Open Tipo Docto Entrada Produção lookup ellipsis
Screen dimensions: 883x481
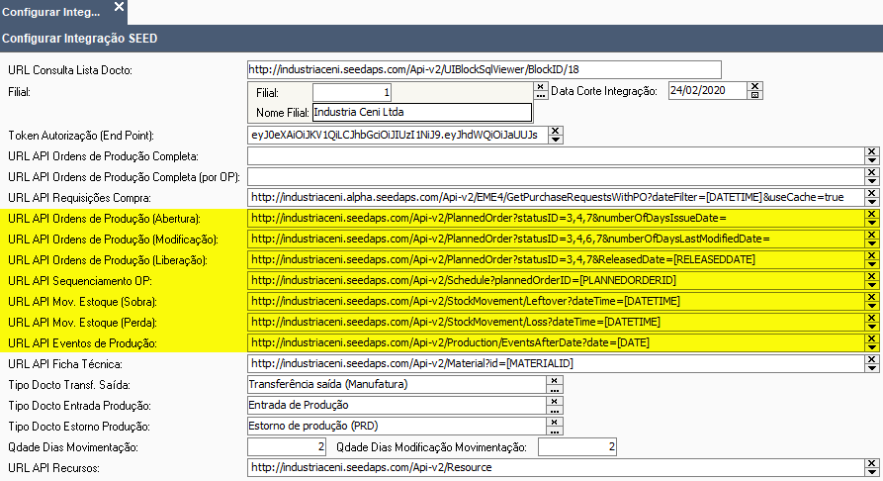554,410
